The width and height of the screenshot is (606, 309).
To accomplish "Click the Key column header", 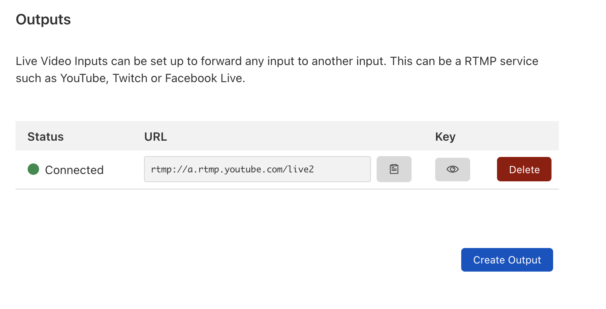I will coord(445,137).
